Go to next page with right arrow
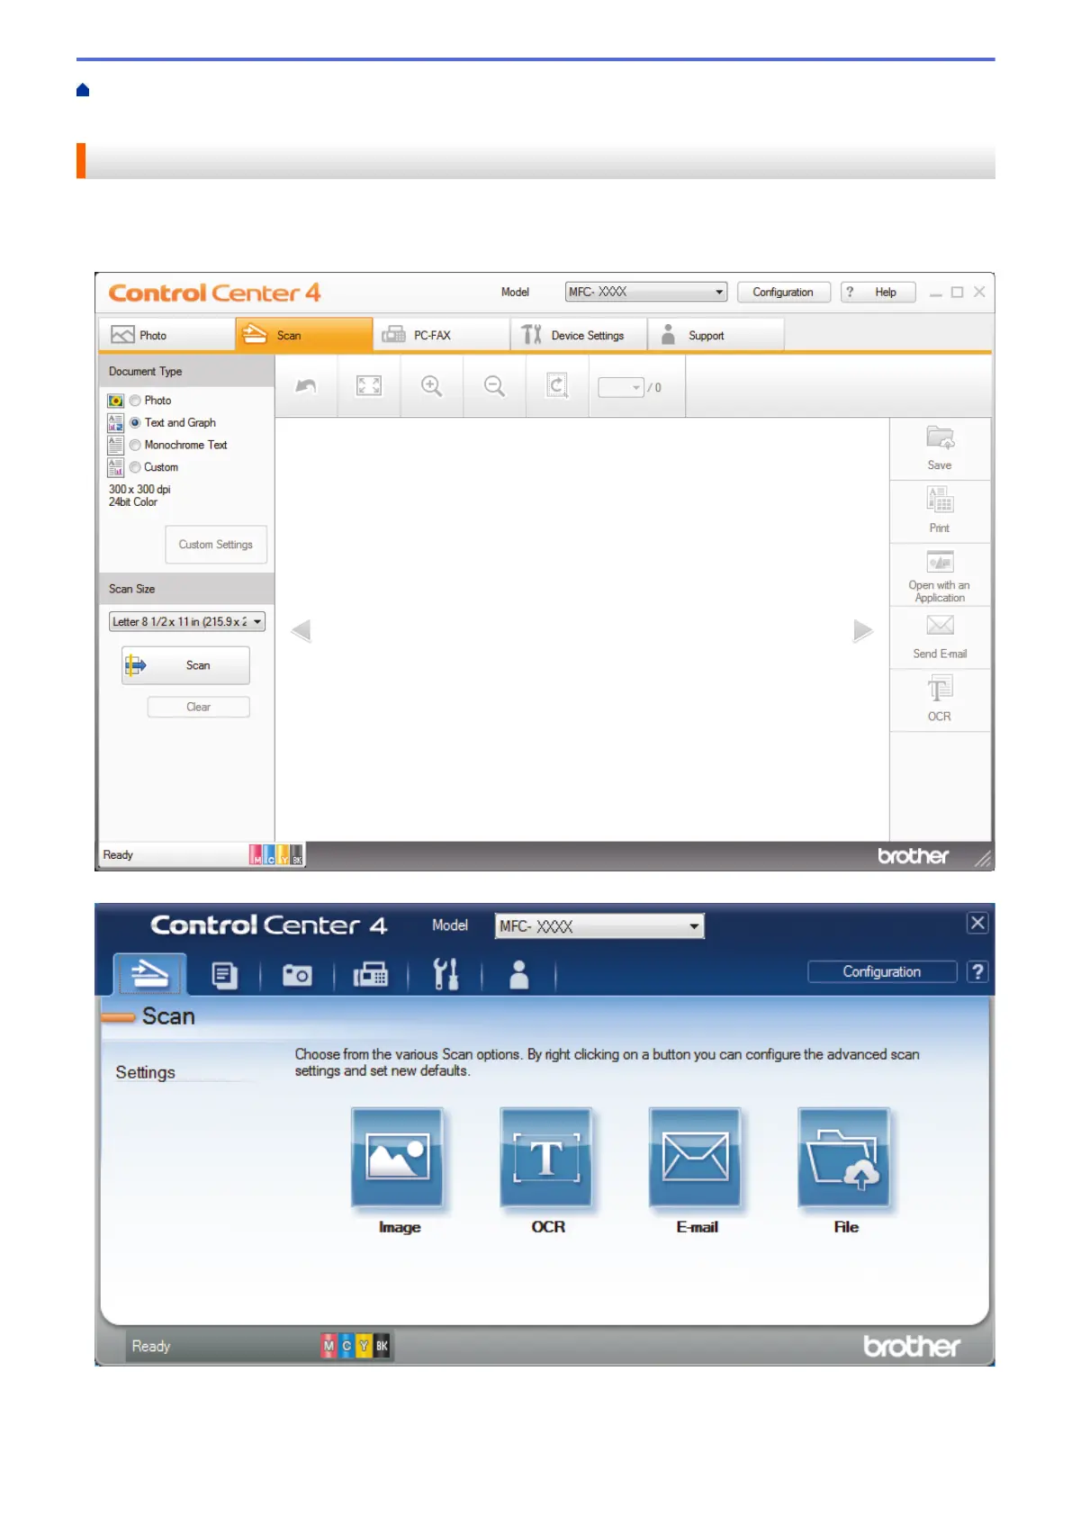This screenshot has height=1516, width=1072. (x=863, y=631)
